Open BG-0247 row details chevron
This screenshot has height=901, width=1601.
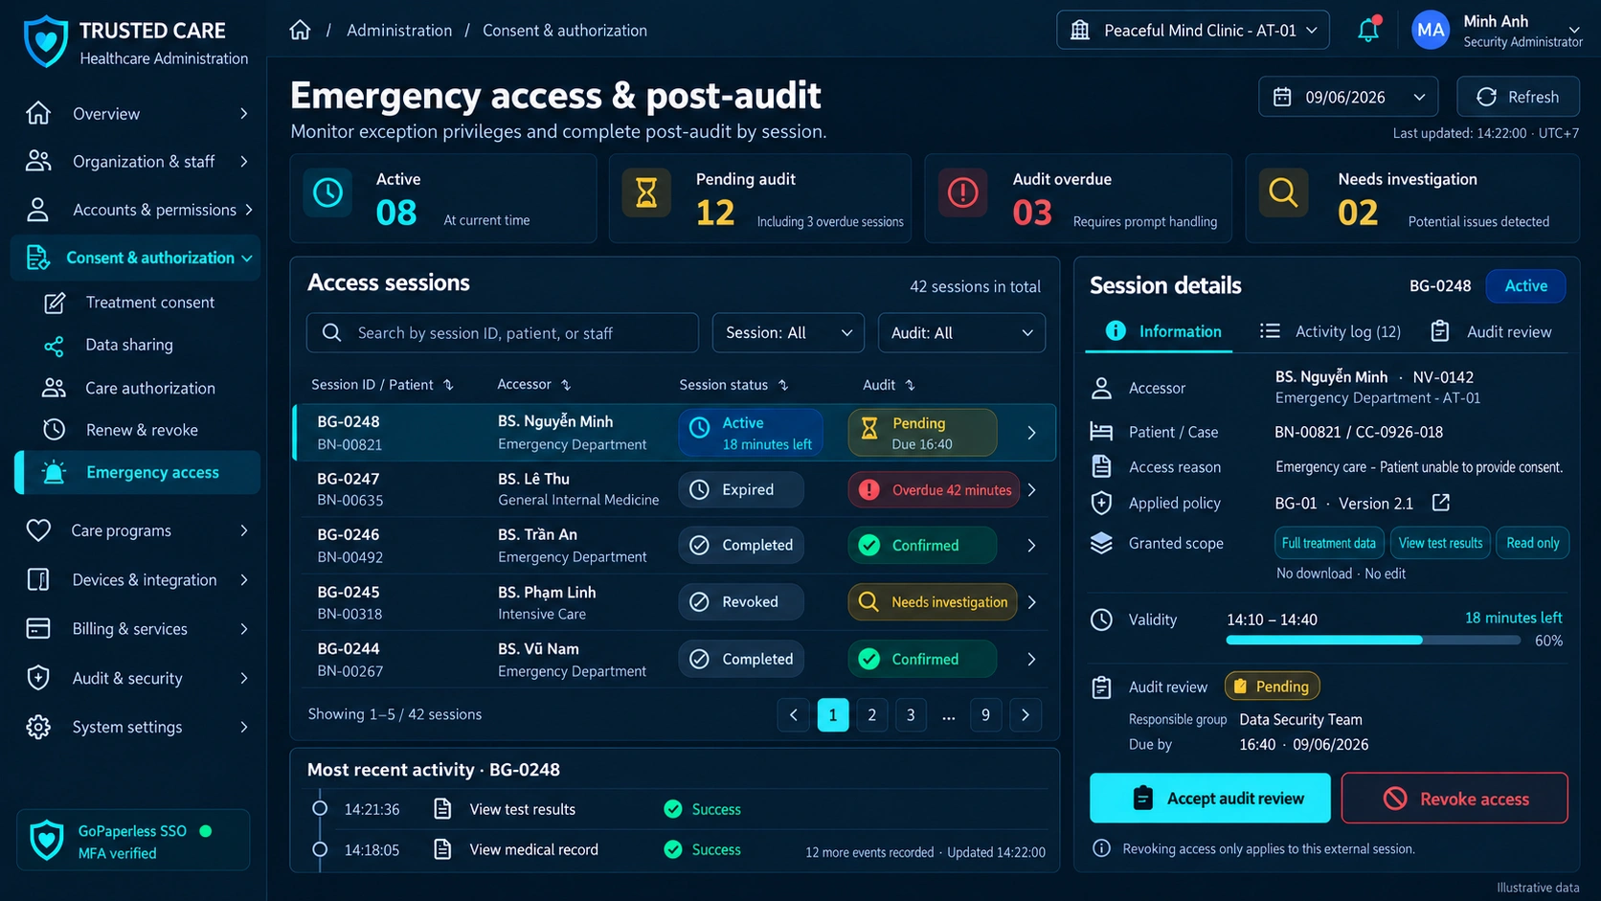(x=1031, y=489)
